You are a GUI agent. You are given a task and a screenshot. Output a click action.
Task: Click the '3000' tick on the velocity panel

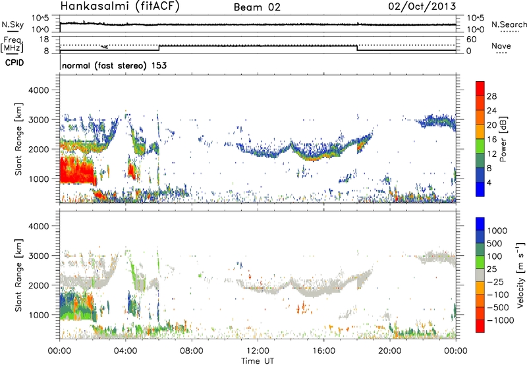[x=38, y=256]
